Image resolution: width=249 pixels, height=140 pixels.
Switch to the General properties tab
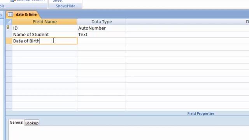coord(16,122)
